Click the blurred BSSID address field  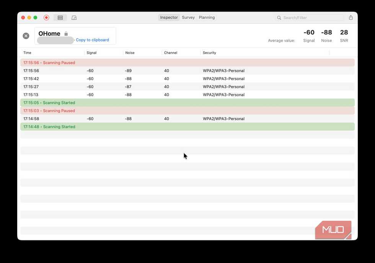coord(55,40)
